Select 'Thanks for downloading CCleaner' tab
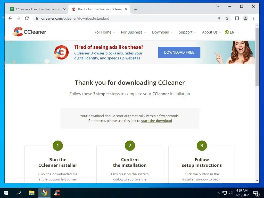This screenshot has height=198, width=264. click(99, 9)
